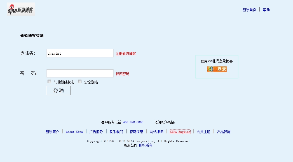
Task: Click the 新浪博客登陆 heading text
Action: [x=32, y=36]
